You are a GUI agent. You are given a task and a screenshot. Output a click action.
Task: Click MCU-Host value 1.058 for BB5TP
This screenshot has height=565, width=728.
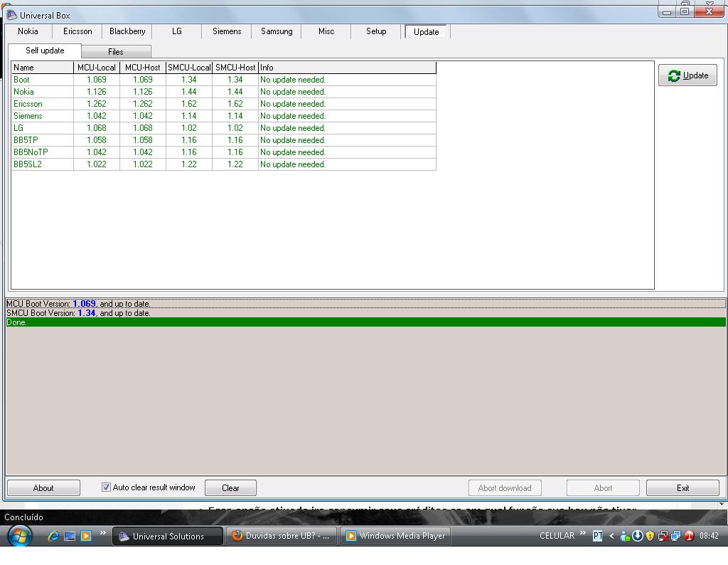[142, 140]
